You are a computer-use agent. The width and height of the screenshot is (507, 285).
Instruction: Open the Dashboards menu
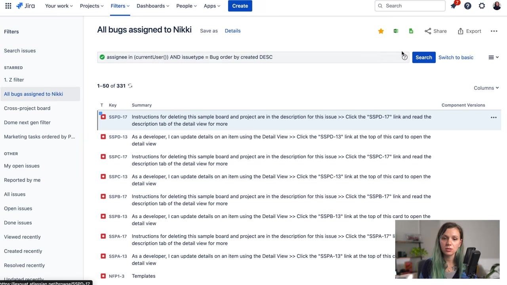coord(153,6)
